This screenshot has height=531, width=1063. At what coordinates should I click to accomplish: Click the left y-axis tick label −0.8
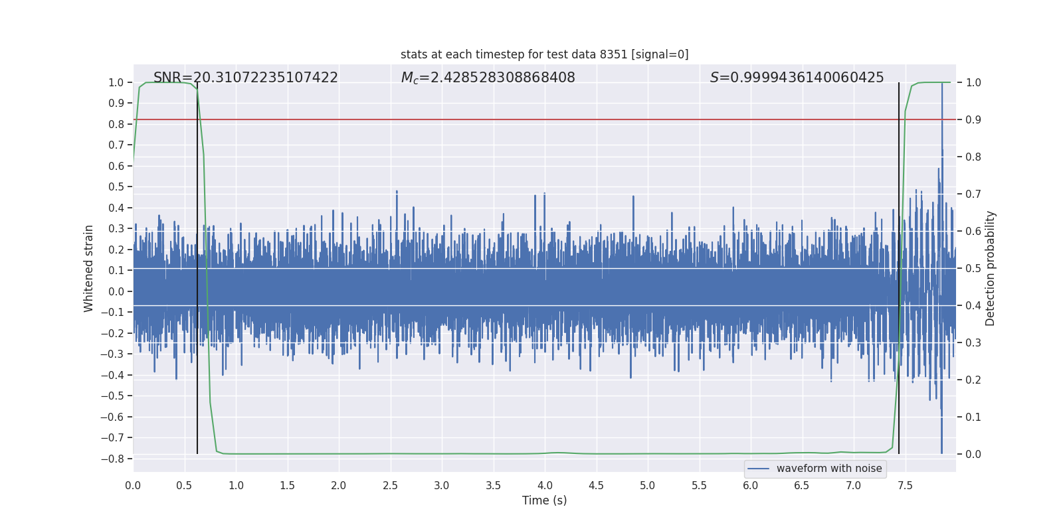click(x=112, y=459)
